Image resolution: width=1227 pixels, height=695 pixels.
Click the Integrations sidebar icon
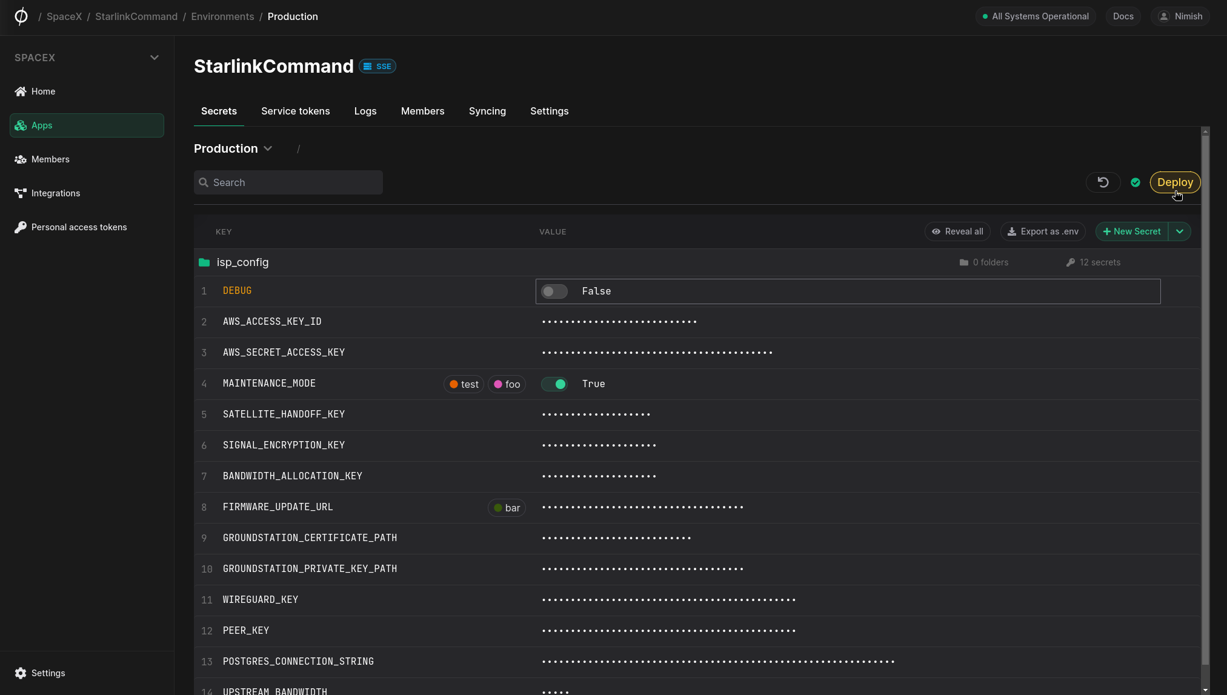click(x=21, y=193)
